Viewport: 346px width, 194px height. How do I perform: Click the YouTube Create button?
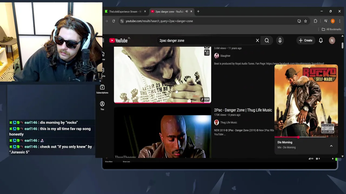[305, 40]
